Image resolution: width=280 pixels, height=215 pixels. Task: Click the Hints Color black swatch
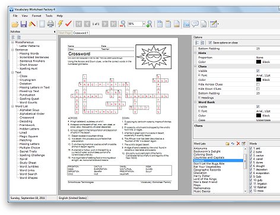coord(259,62)
